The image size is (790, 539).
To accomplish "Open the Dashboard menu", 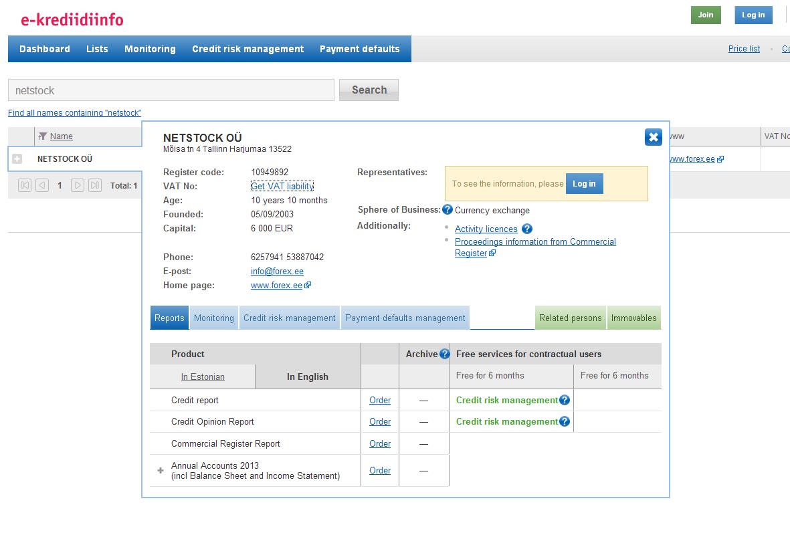I will pos(45,49).
